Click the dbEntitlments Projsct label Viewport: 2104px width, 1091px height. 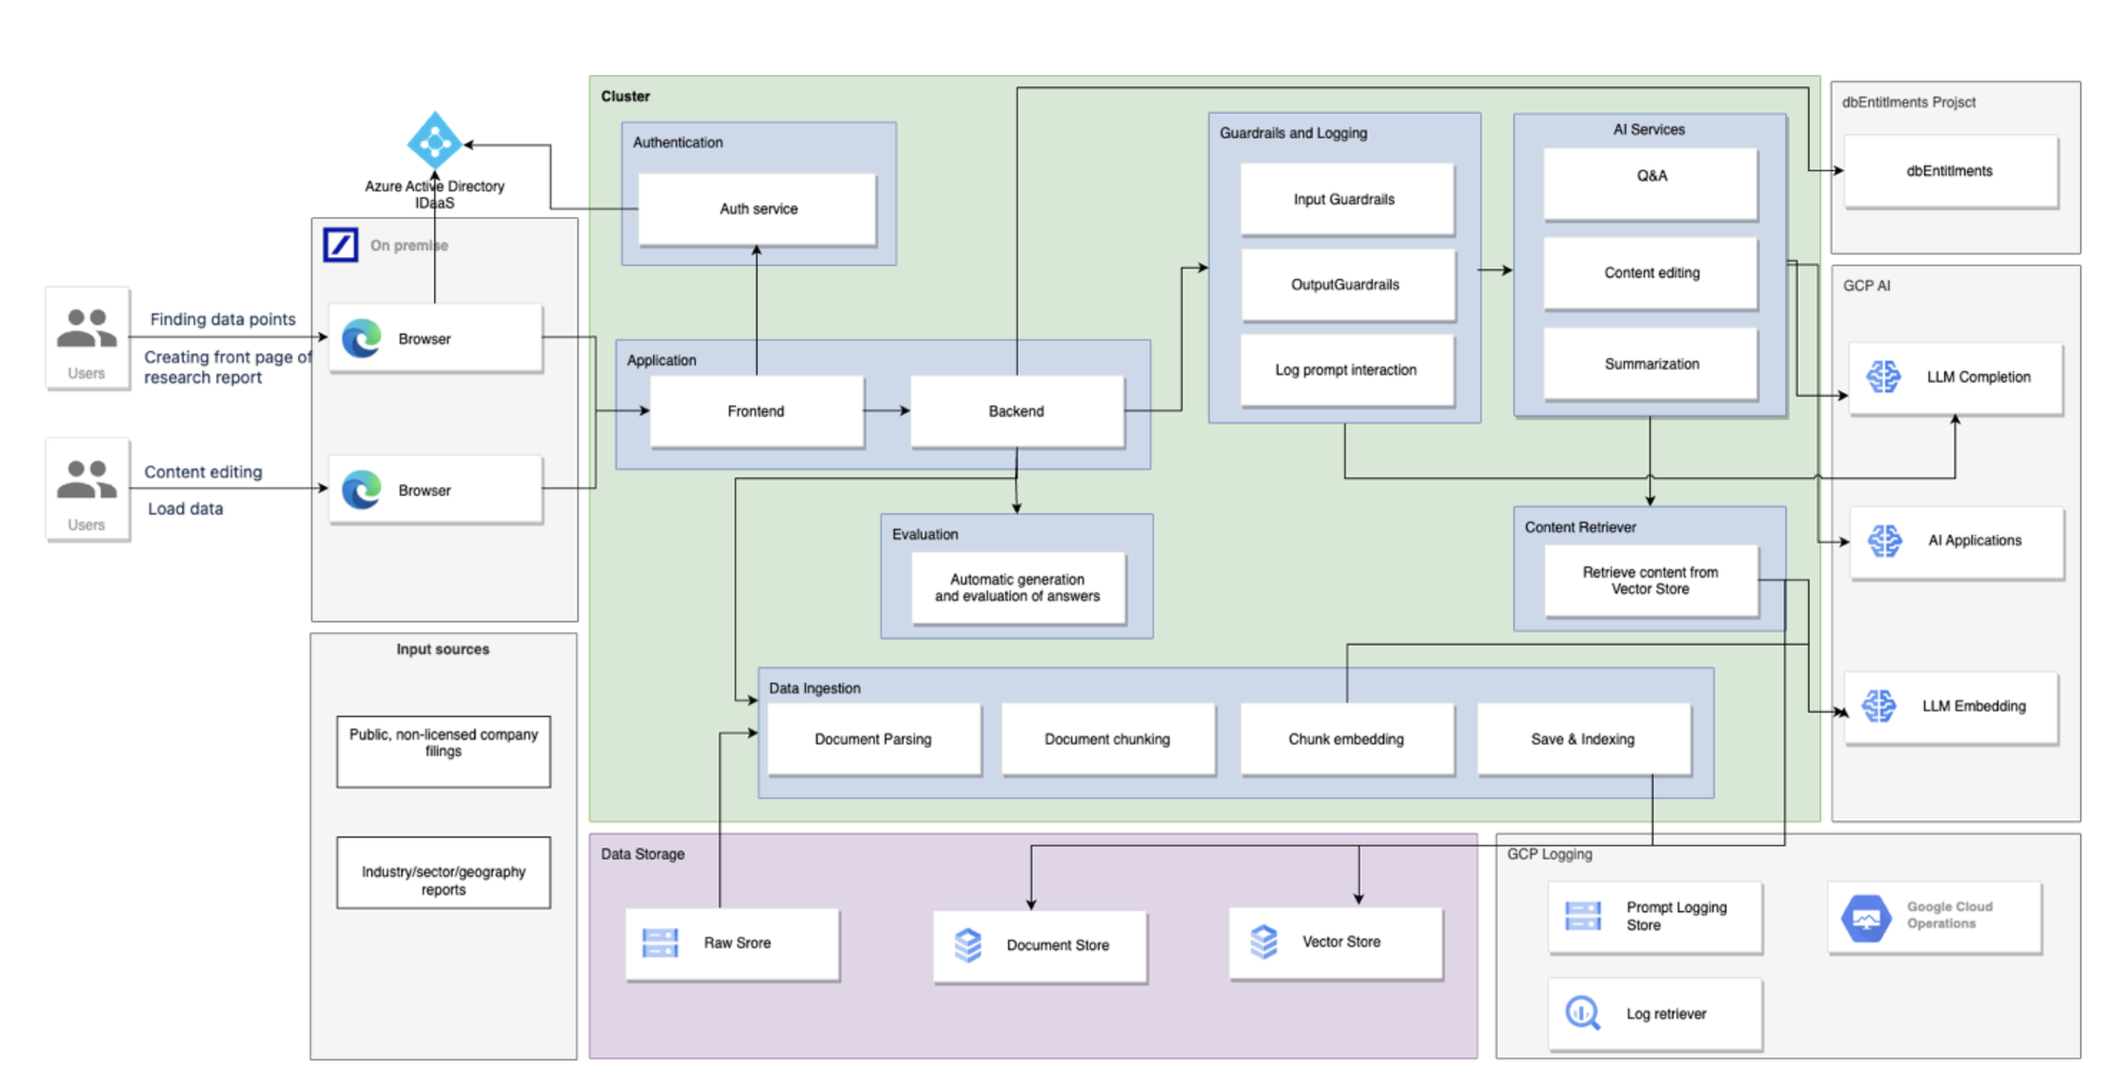1909,101
